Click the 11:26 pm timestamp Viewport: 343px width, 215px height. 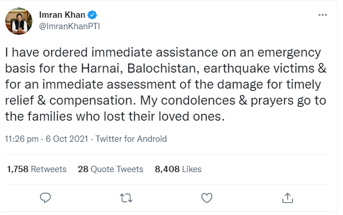(x=22, y=139)
